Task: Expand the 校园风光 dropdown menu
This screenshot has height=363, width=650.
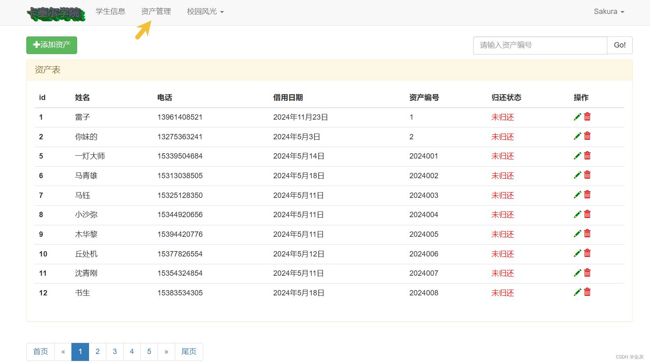Action: click(205, 11)
